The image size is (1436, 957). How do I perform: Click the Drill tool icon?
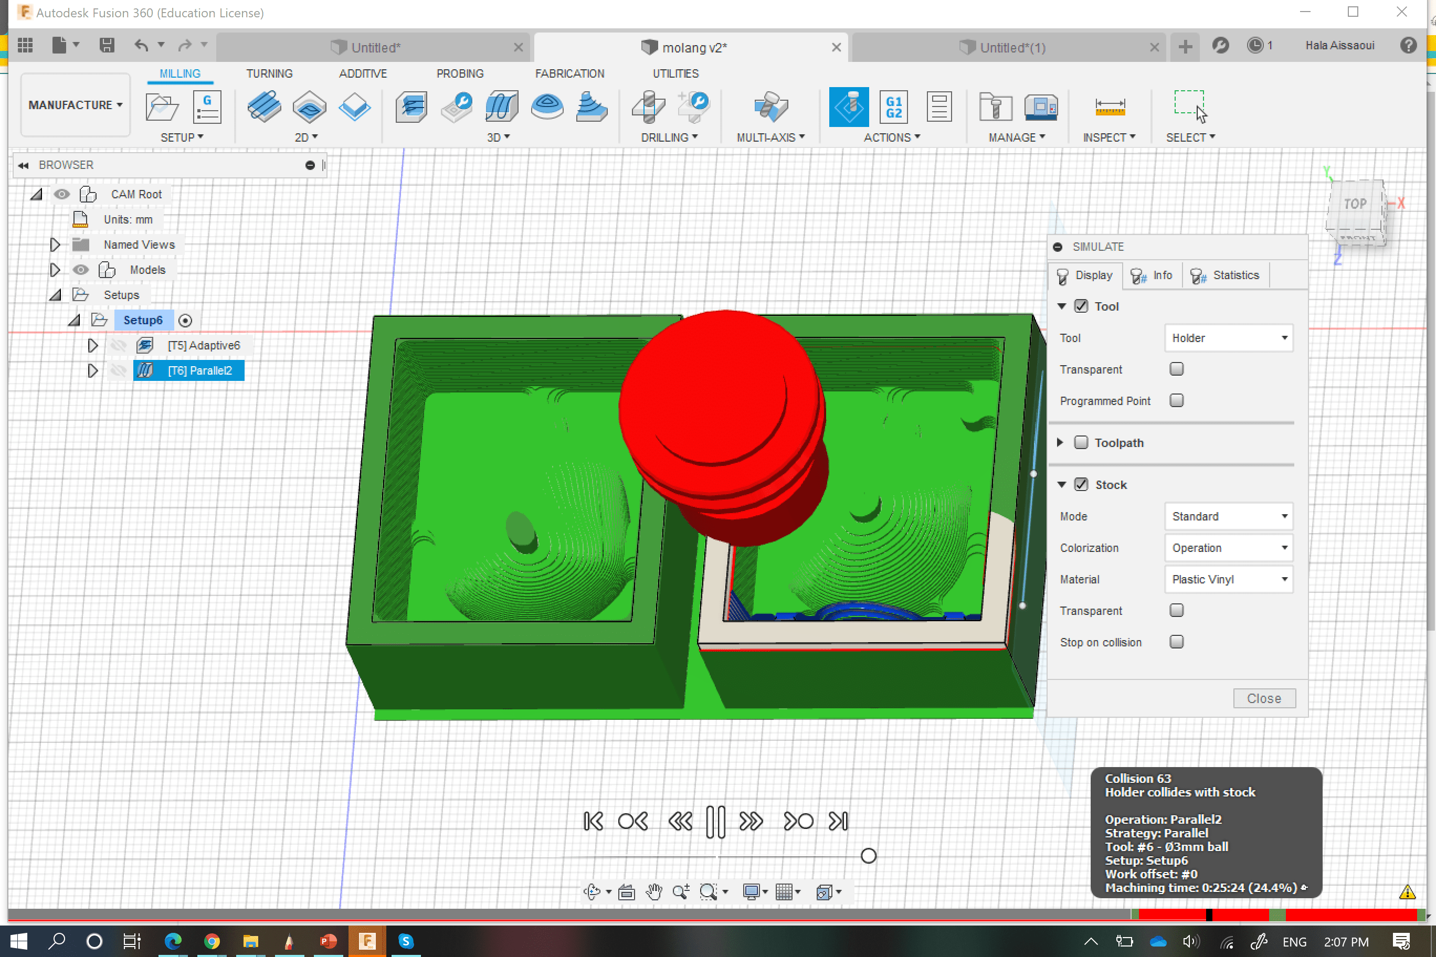(x=648, y=107)
